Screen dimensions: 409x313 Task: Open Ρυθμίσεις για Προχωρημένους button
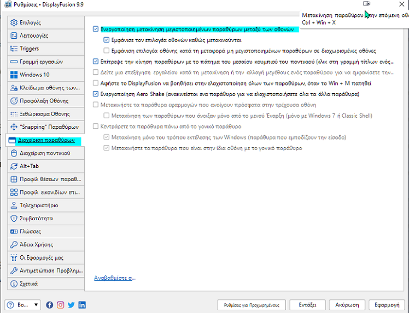click(252, 305)
